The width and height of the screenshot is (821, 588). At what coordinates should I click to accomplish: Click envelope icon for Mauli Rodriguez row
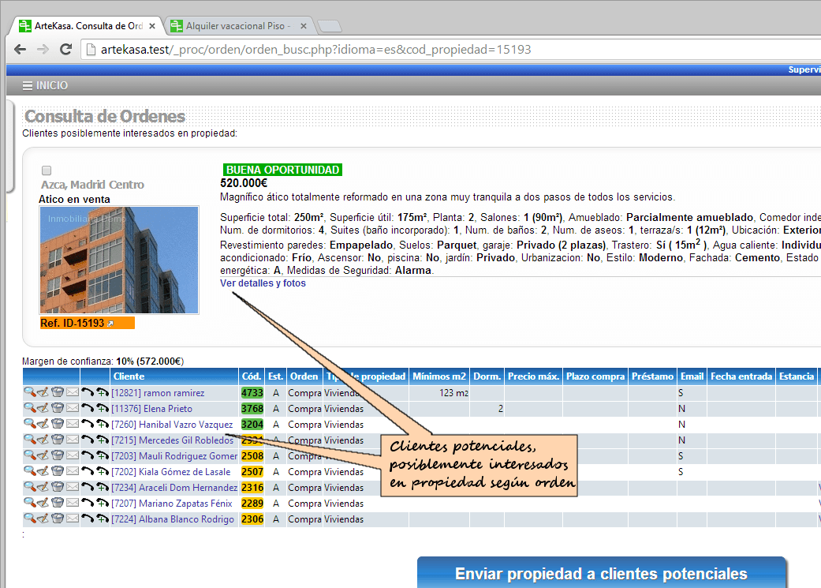click(73, 455)
